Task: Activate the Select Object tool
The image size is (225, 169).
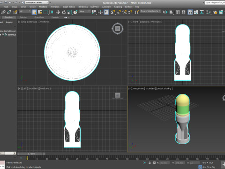Action: [x=34, y=12]
